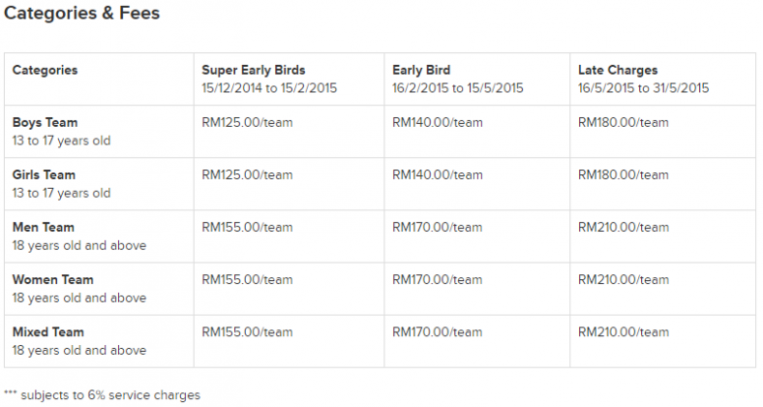The height and width of the screenshot is (407, 763).
Task: Click Women Team Early Bird RM170.00 fee
Action: (438, 280)
